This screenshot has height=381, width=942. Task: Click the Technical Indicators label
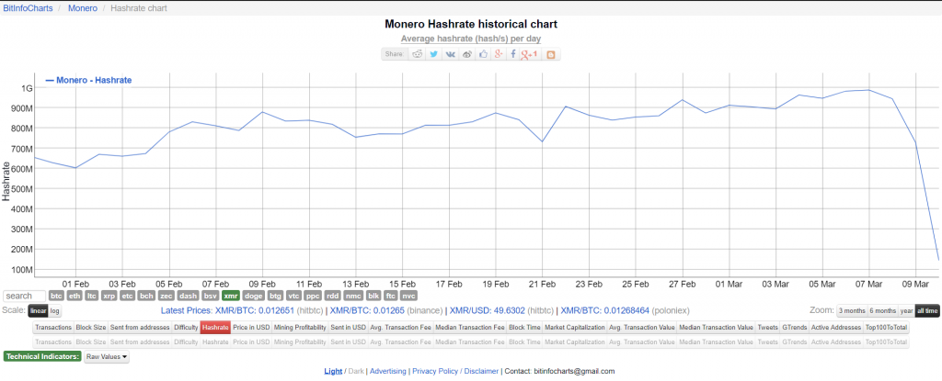(x=42, y=356)
